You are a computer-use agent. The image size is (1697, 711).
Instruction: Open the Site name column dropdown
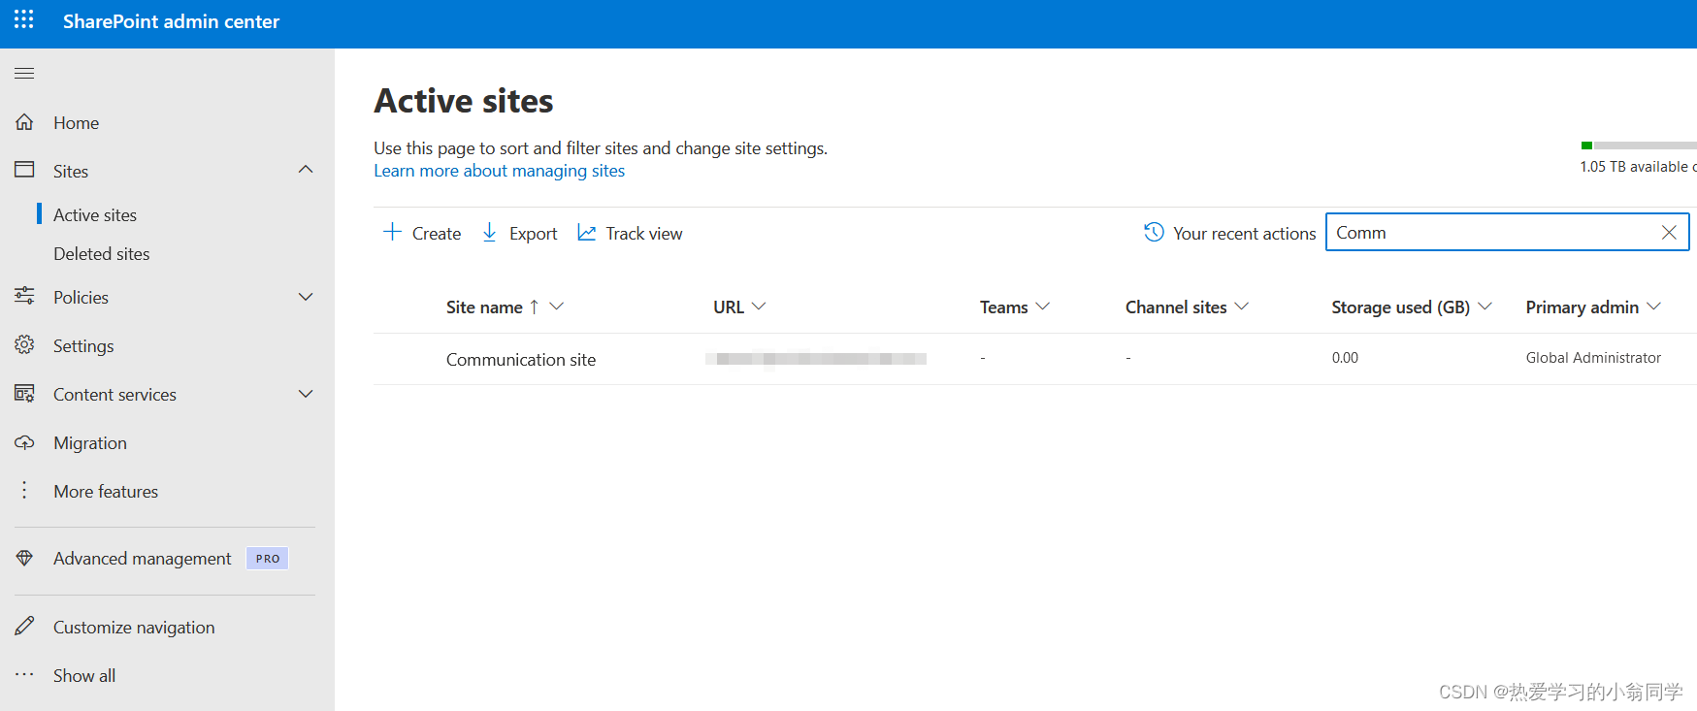point(557,307)
